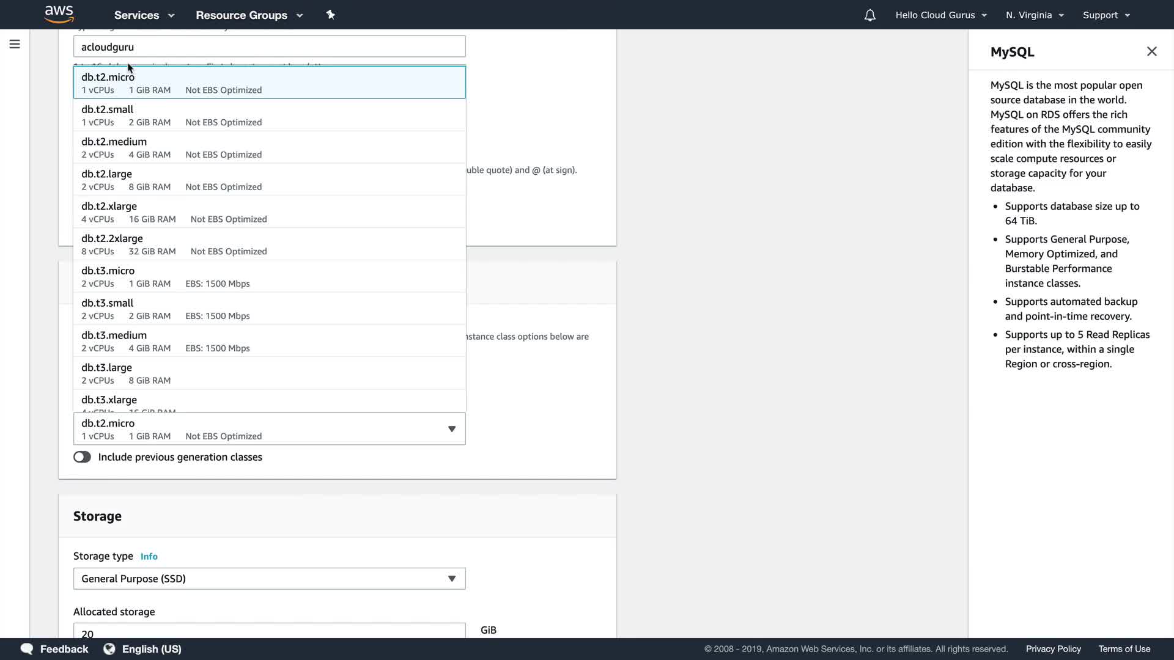Expand the Services menu
This screenshot has width=1174, height=660.
click(x=144, y=15)
